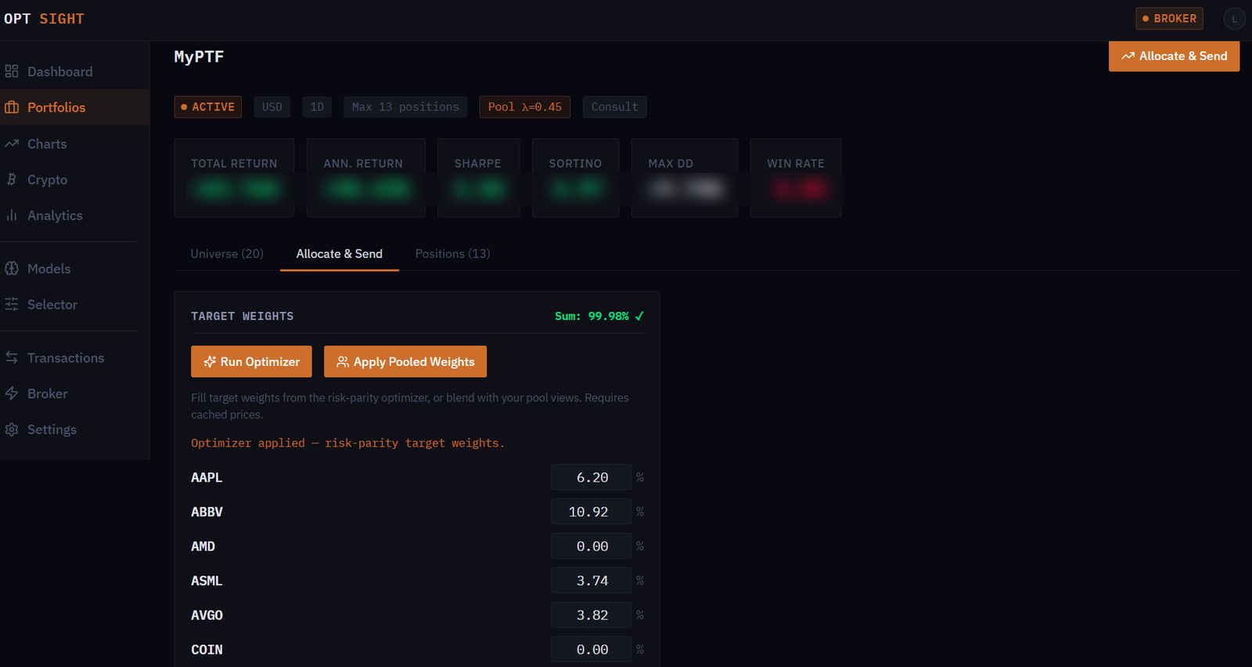
Task: Click the Ann. Return metric card
Action: pyautogui.click(x=365, y=178)
